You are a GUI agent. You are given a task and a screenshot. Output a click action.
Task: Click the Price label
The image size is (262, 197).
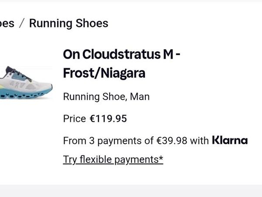click(74, 118)
